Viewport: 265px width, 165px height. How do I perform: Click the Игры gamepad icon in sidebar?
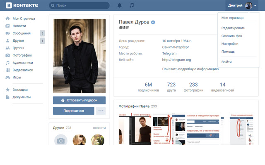point(7,77)
